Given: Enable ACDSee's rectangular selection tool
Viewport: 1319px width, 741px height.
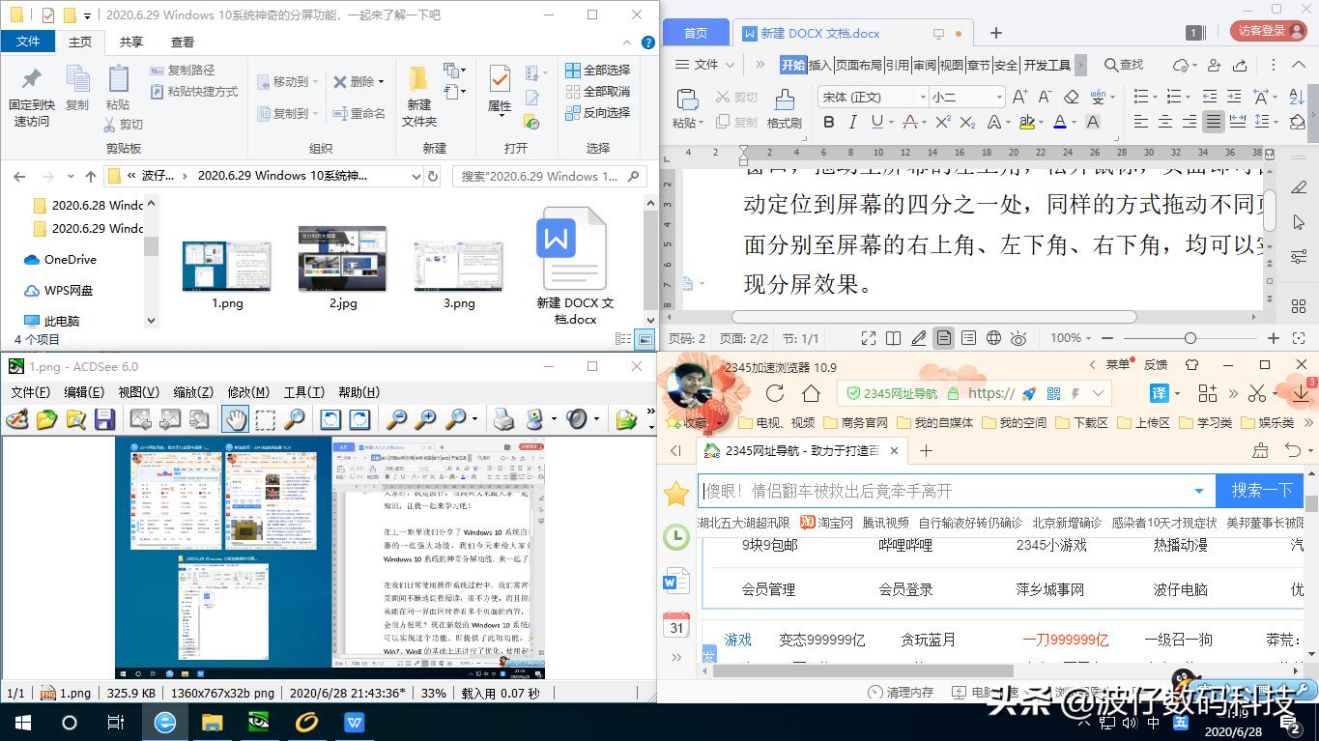Looking at the screenshot, I should click(x=263, y=418).
